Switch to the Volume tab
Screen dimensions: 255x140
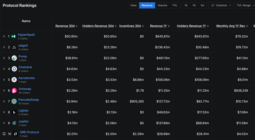[162, 5]
